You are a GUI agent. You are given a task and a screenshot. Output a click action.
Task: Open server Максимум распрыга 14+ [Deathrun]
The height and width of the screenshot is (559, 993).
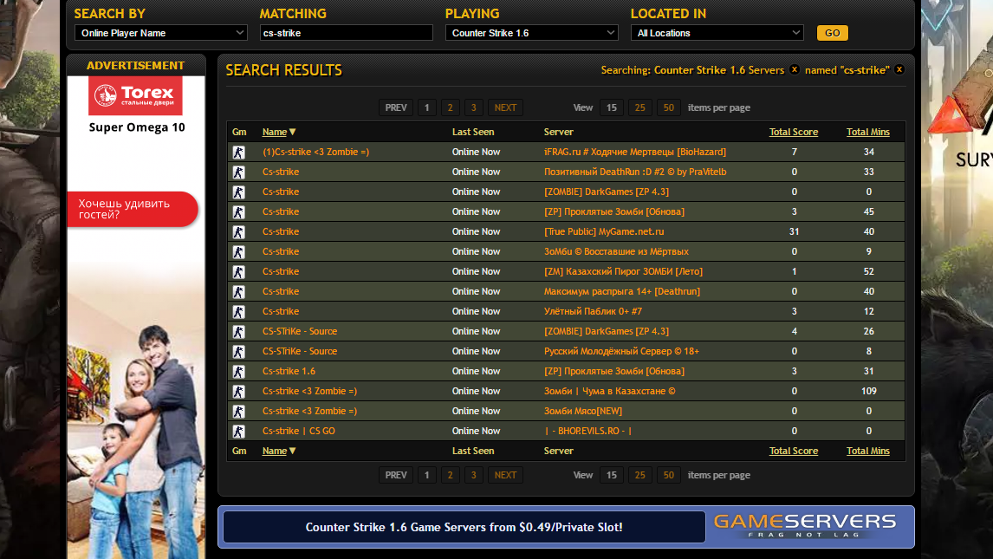click(x=622, y=291)
